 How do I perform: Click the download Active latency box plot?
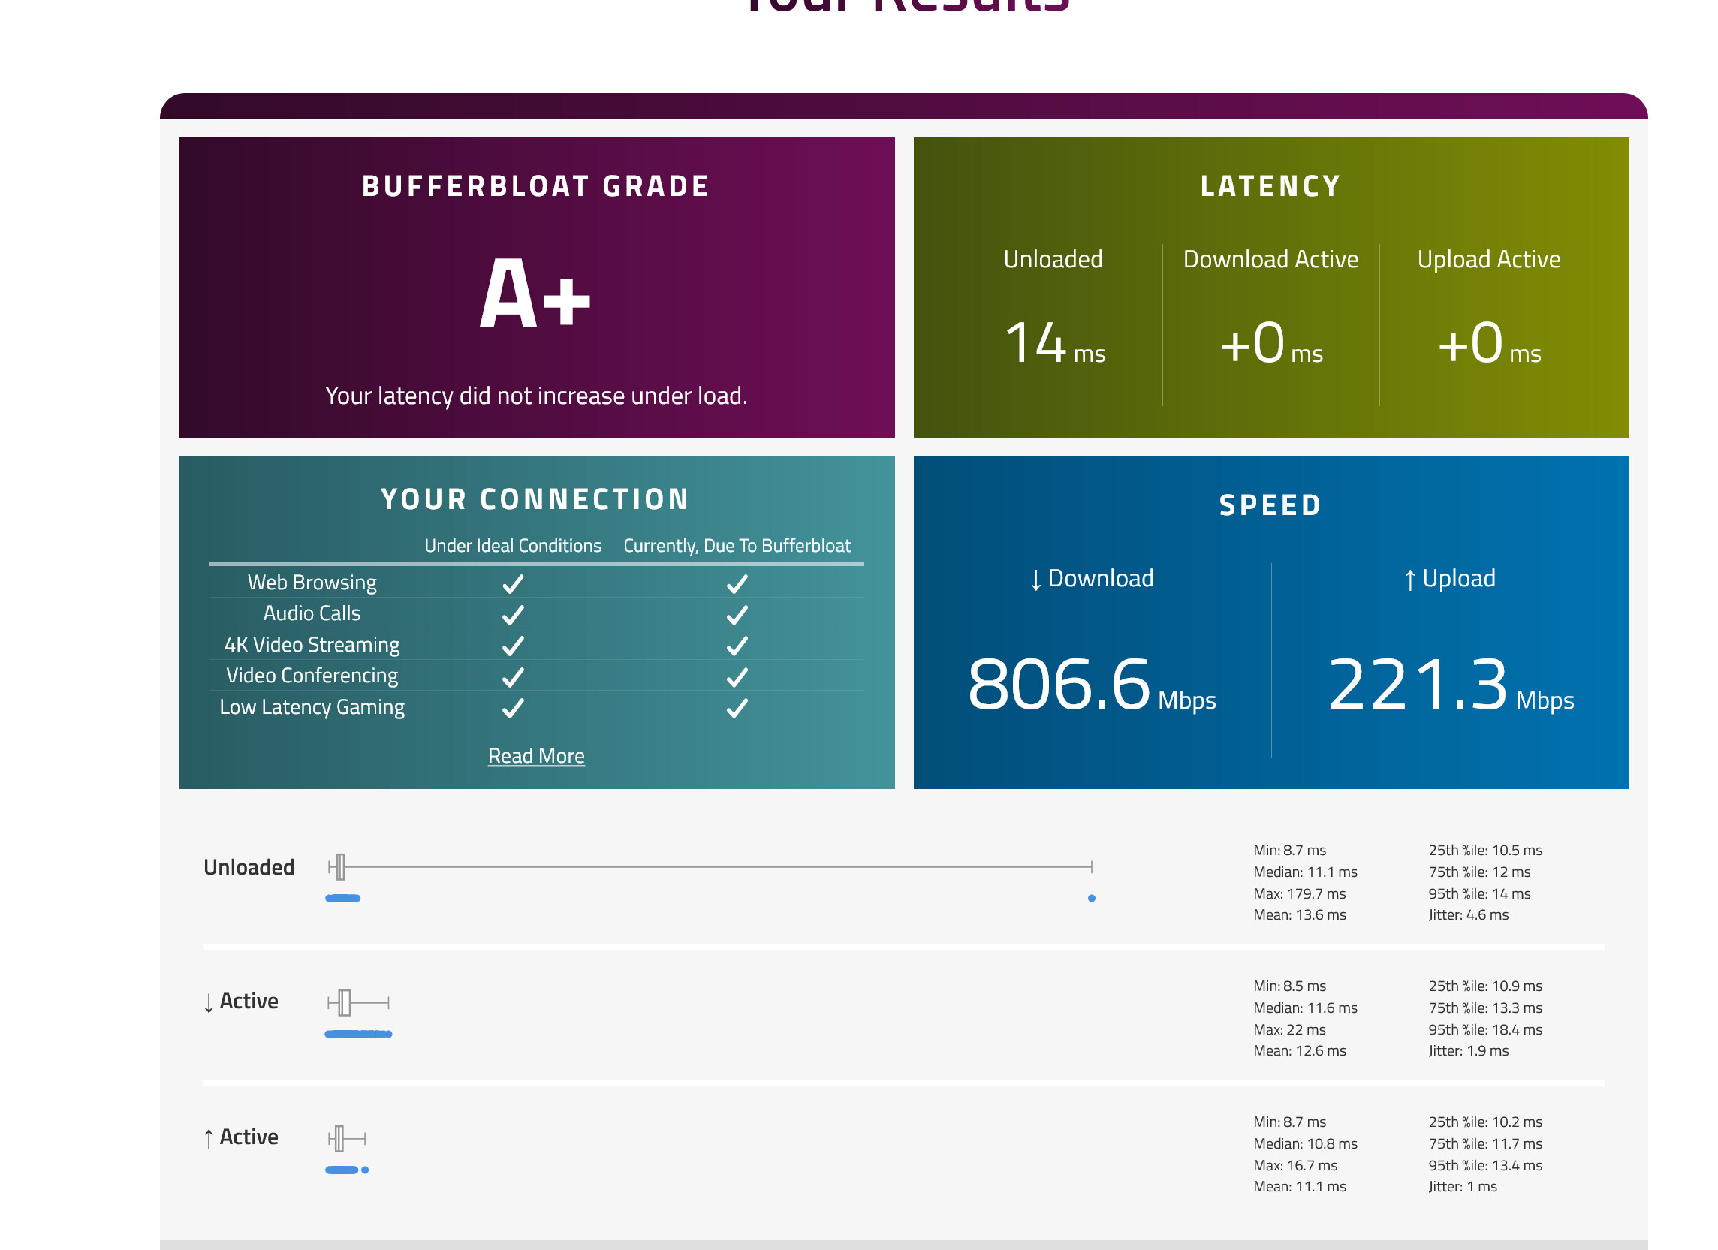345,1002
